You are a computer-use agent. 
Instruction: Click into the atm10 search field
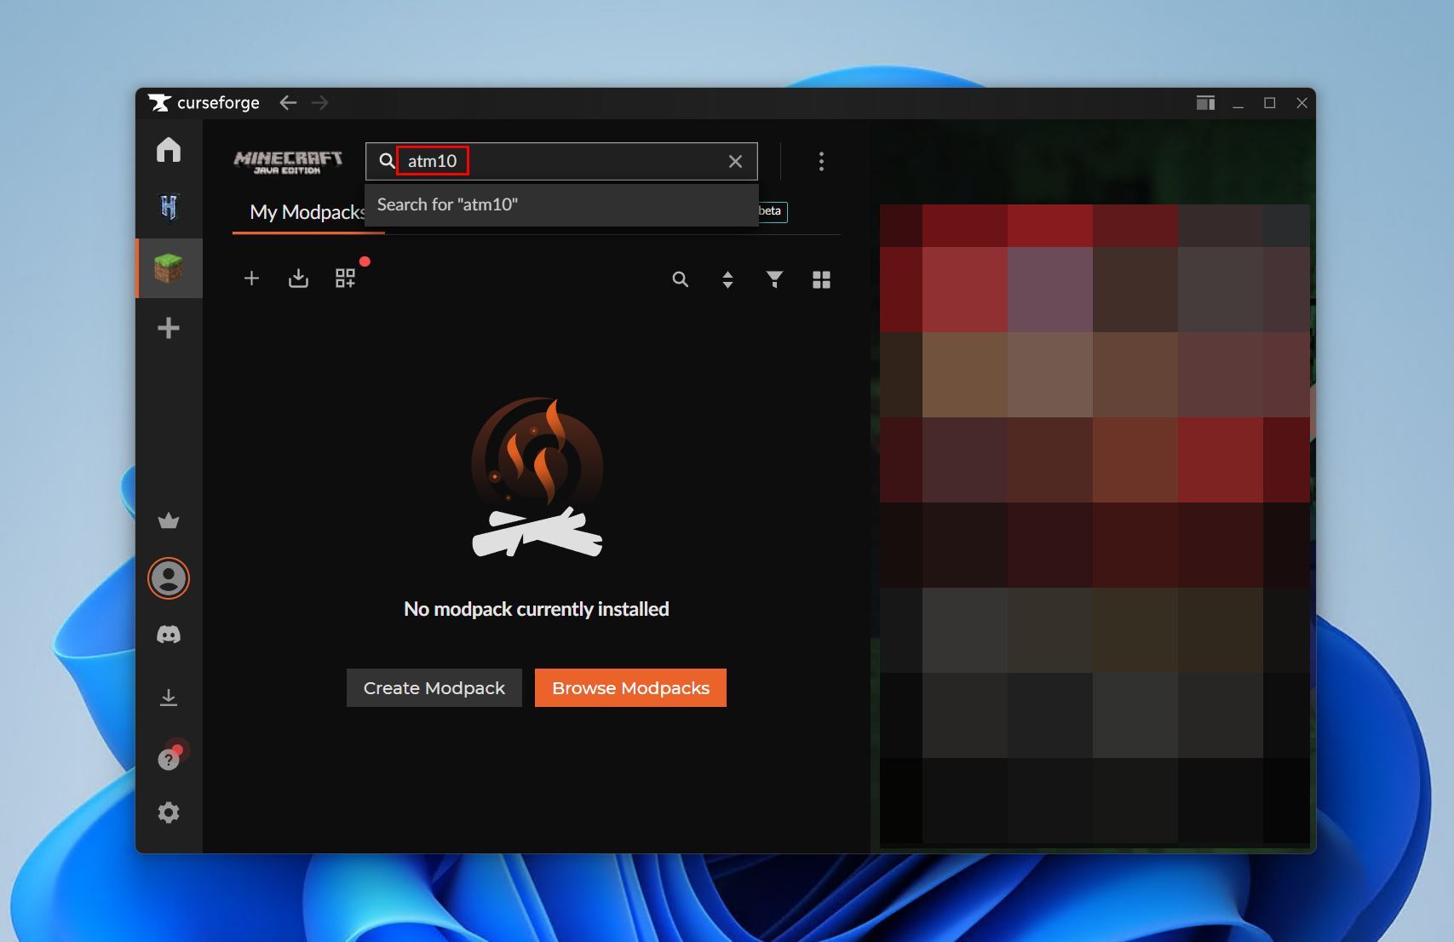pos(562,161)
